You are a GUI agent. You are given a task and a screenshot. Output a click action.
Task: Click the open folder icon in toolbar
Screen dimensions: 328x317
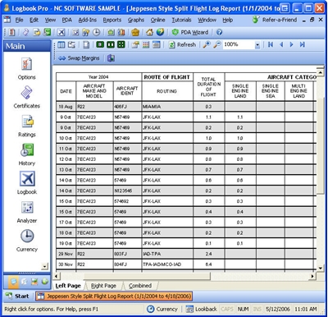[x=37, y=32]
